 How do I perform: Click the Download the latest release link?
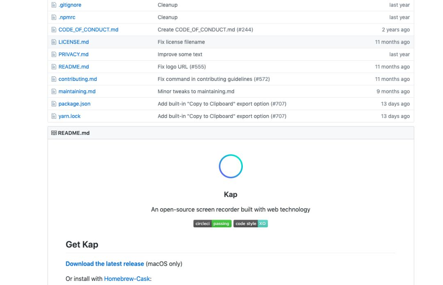coord(105,264)
